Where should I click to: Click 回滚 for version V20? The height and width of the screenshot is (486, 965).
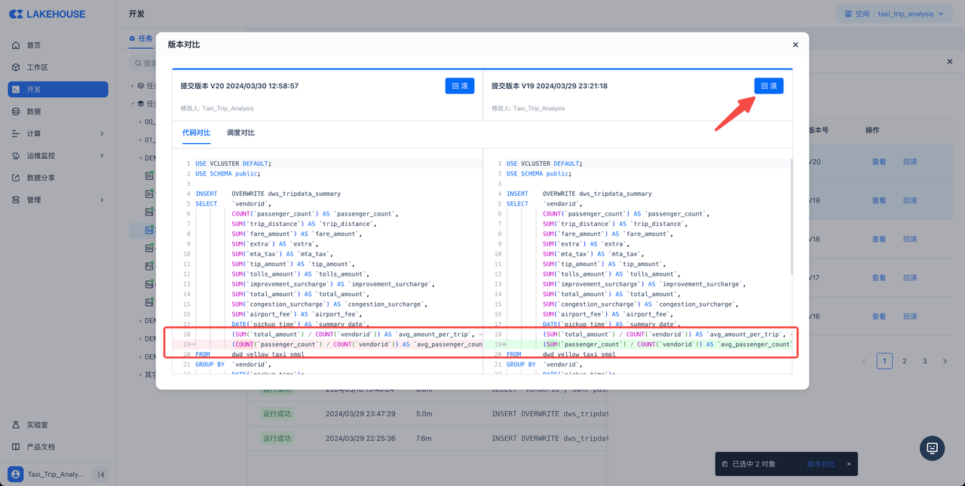click(x=459, y=86)
